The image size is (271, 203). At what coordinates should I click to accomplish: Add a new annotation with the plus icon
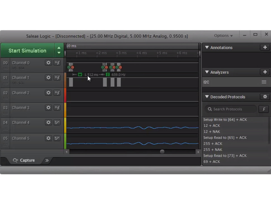click(265, 47)
